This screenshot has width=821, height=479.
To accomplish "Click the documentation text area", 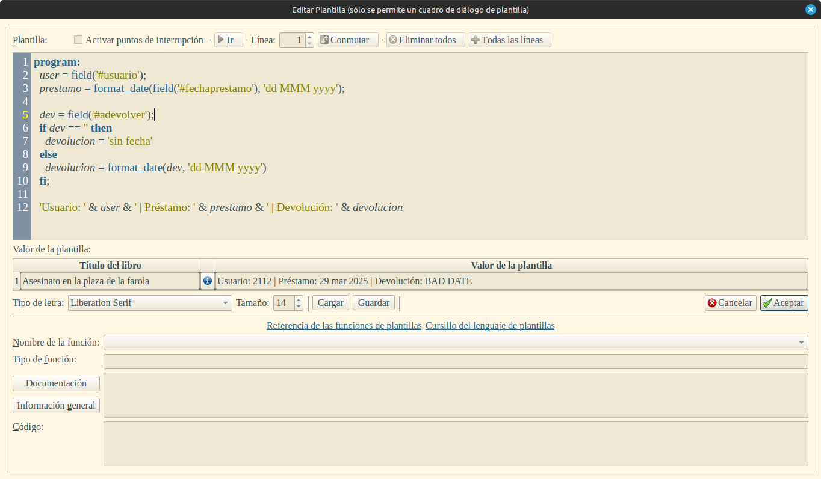I will 456,395.
